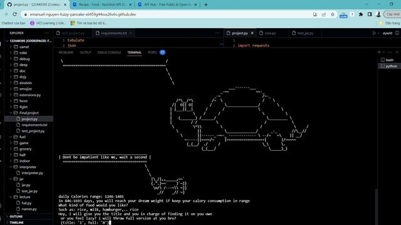The image size is (401, 225).
Task: Click the extension icon with the blue badge
Action: tap(343, 15)
